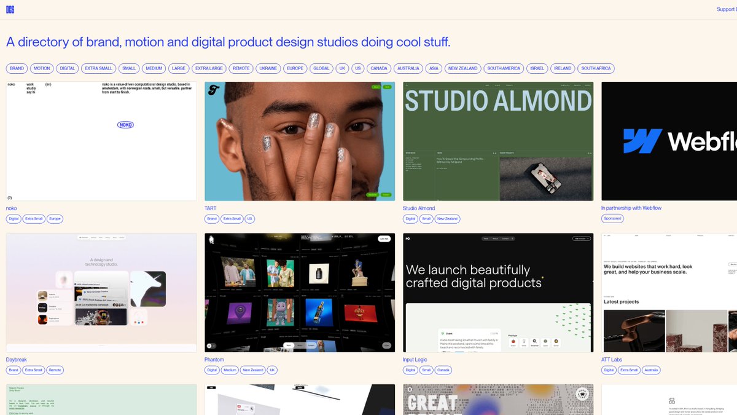Open the TART studio thumbnail with face photo

pyautogui.click(x=300, y=141)
